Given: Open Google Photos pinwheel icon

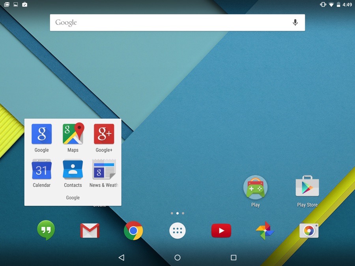Looking at the screenshot, I should click(x=265, y=231).
